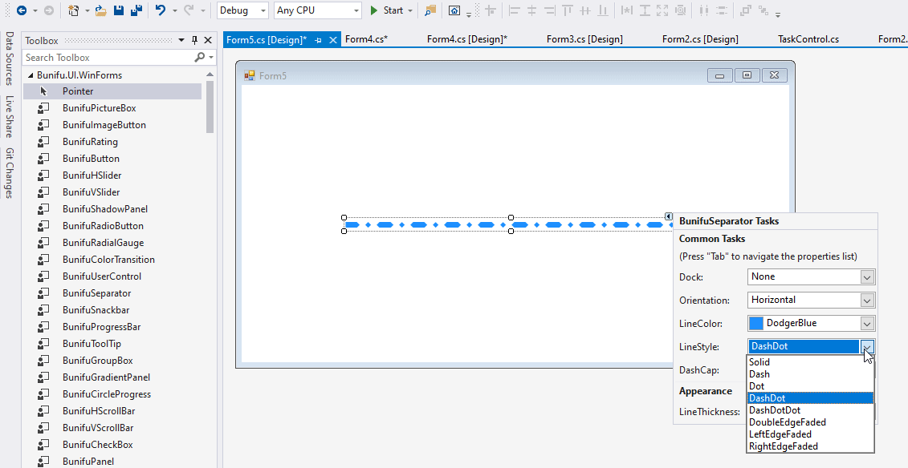Viewport: 908px width, 468px height.
Task: Choose Dash in the LineStyle list
Action: pos(810,374)
